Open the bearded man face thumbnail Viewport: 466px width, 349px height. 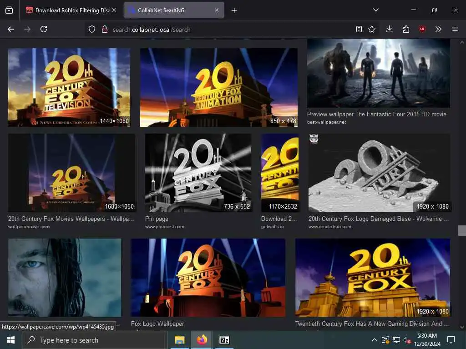65,278
